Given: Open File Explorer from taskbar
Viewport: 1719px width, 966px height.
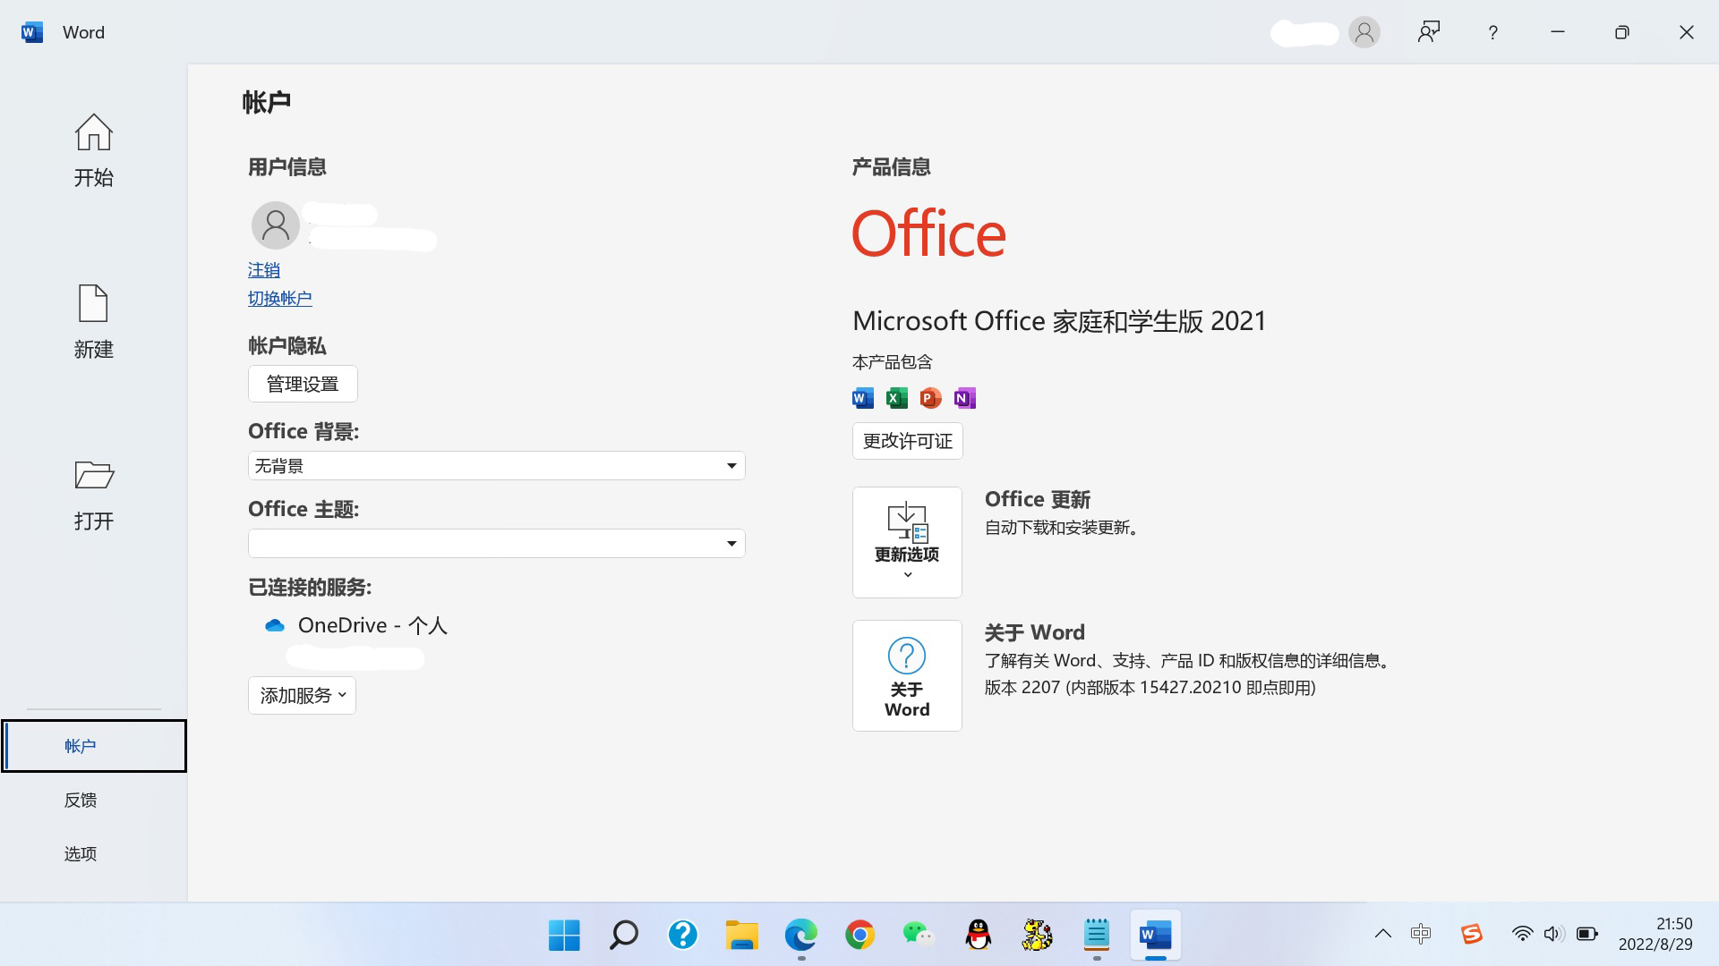Looking at the screenshot, I should coord(741,936).
